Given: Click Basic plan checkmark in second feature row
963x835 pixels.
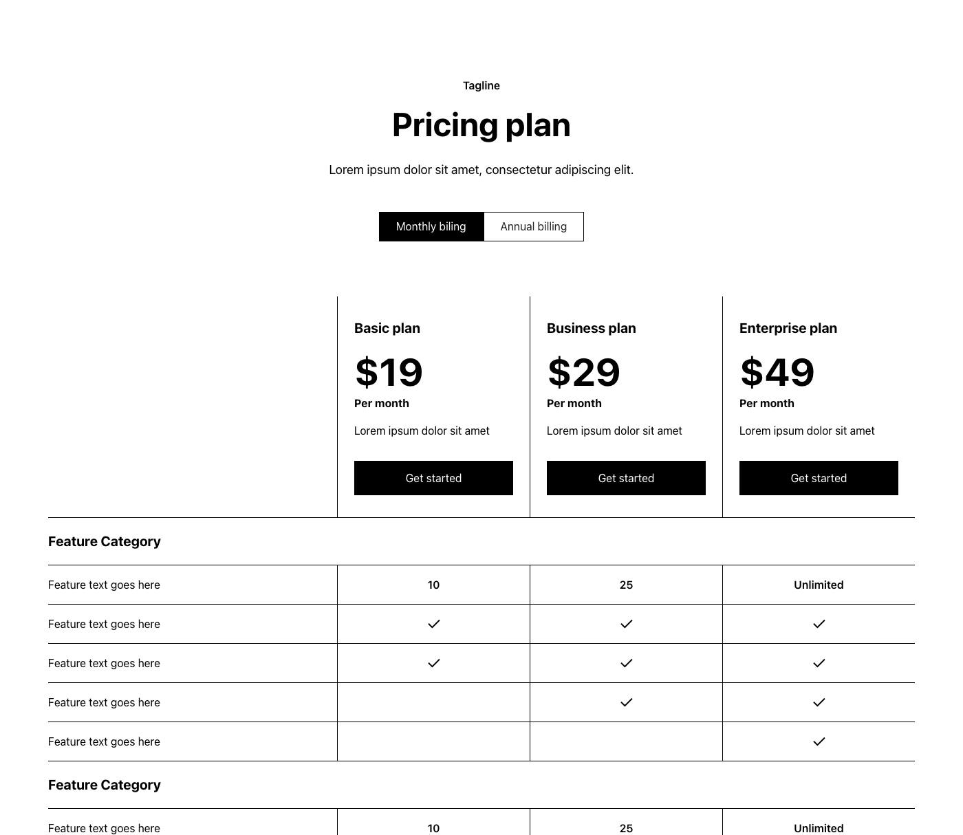Looking at the screenshot, I should coord(433,624).
